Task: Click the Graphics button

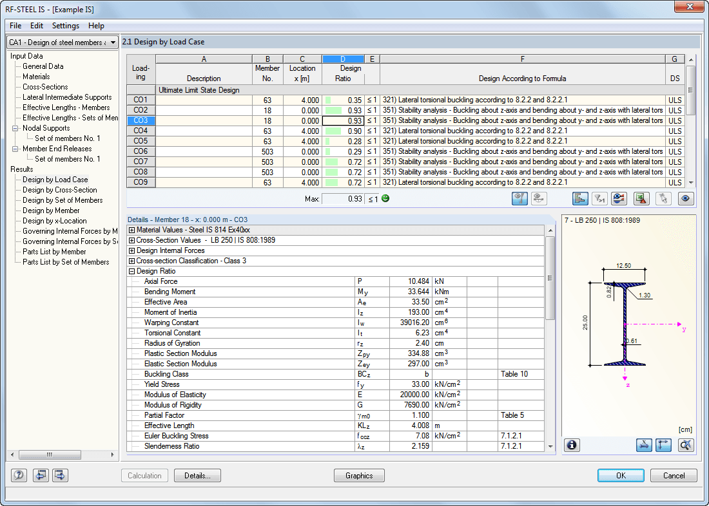Action: (x=359, y=475)
